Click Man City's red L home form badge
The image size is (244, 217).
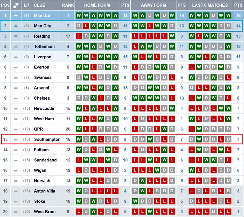pos(86,26)
